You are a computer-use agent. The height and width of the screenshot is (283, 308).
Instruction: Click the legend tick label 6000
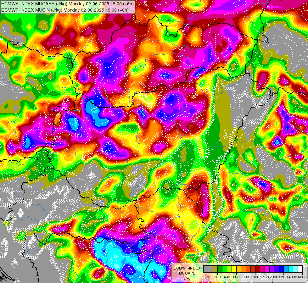(302, 277)
